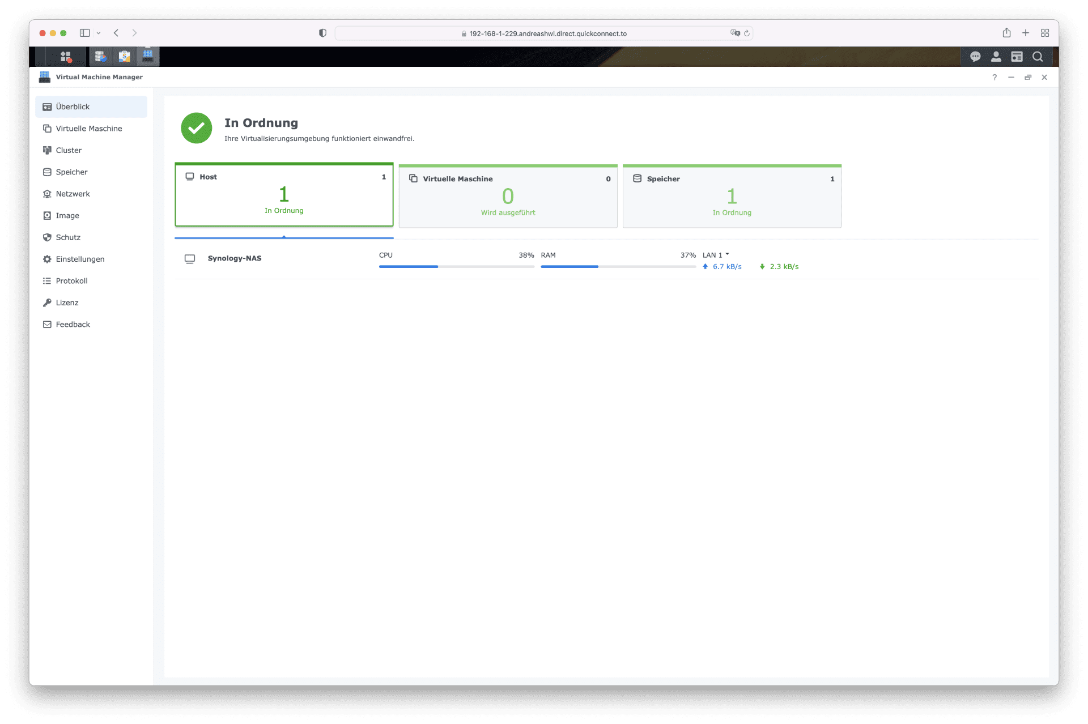The height and width of the screenshot is (724, 1088).
Task: Click the CPU 38% value
Action: click(526, 255)
